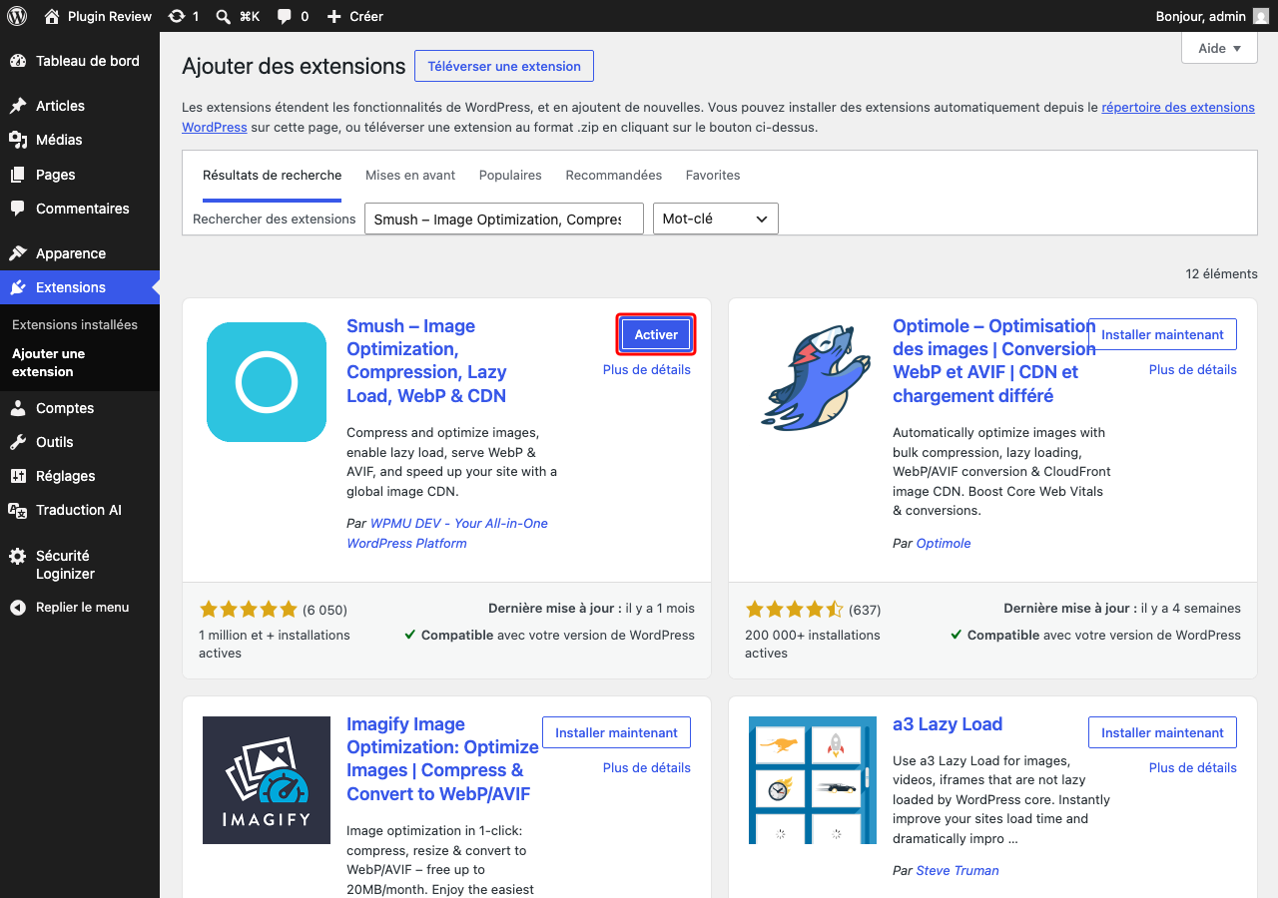Image resolution: width=1278 pixels, height=898 pixels.
Task: Switch to the Populaires tab
Action: coord(510,176)
